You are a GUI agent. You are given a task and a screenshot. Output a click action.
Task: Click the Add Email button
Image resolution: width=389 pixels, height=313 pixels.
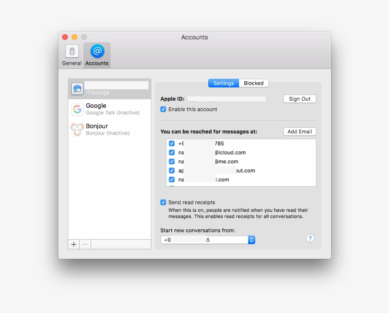point(299,132)
